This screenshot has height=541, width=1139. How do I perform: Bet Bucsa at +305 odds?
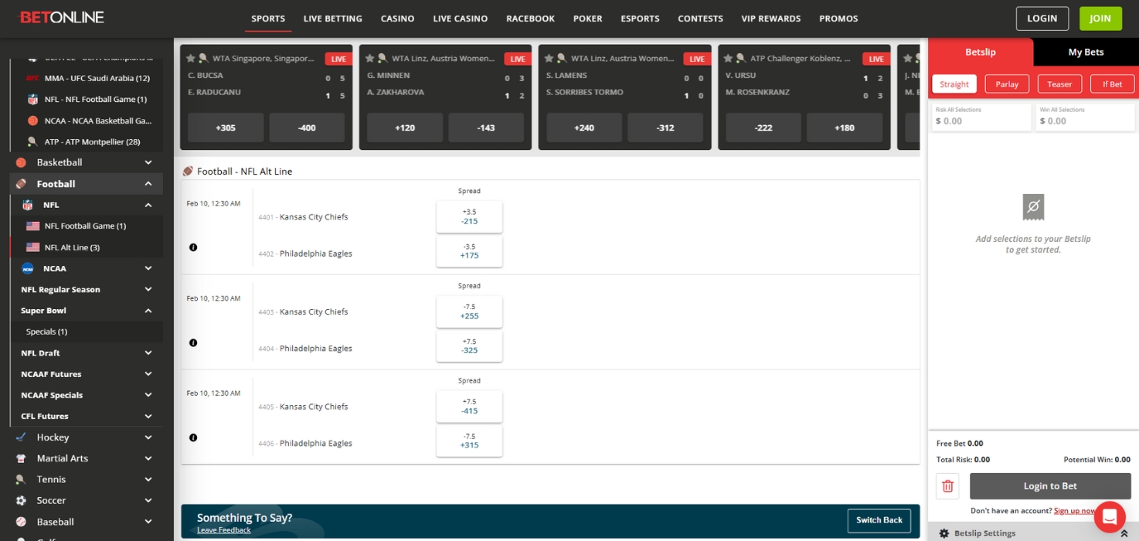tap(226, 128)
